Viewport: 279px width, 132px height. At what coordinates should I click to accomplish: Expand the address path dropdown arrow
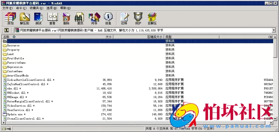pyautogui.click(x=274, y=30)
